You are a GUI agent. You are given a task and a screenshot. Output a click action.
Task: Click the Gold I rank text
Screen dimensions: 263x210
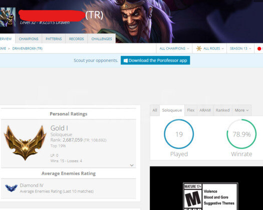59,128
